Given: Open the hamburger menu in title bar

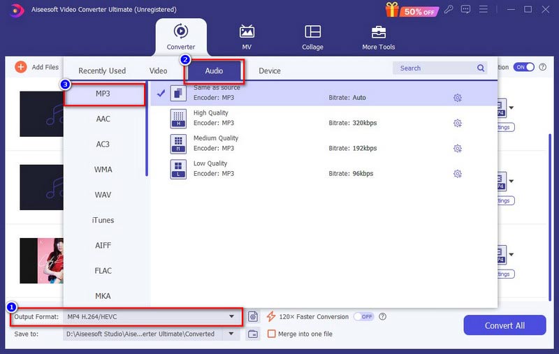Looking at the screenshot, I should [483, 9].
